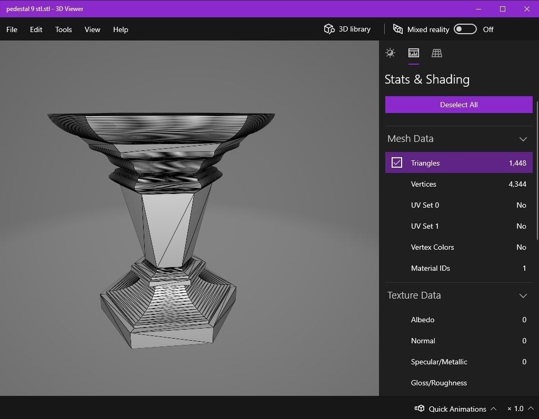Screen dimensions: 539x419
Task: Open the Tools menu
Action: coord(64,29)
